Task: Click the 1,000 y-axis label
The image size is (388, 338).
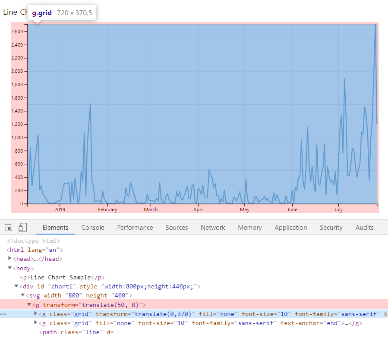Action: 17,138
